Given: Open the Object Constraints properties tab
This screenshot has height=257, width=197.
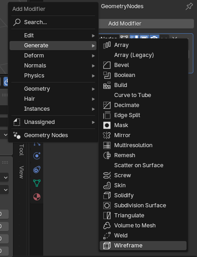Looking at the screenshot, I should [37, 170].
